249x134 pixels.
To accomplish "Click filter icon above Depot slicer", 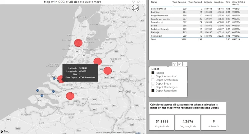I will pyautogui.click(x=175, y=64).
